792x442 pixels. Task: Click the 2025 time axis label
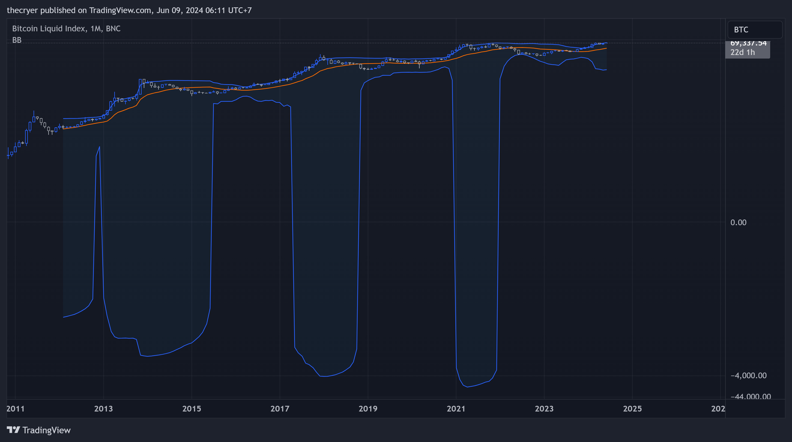(x=632, y=409)
